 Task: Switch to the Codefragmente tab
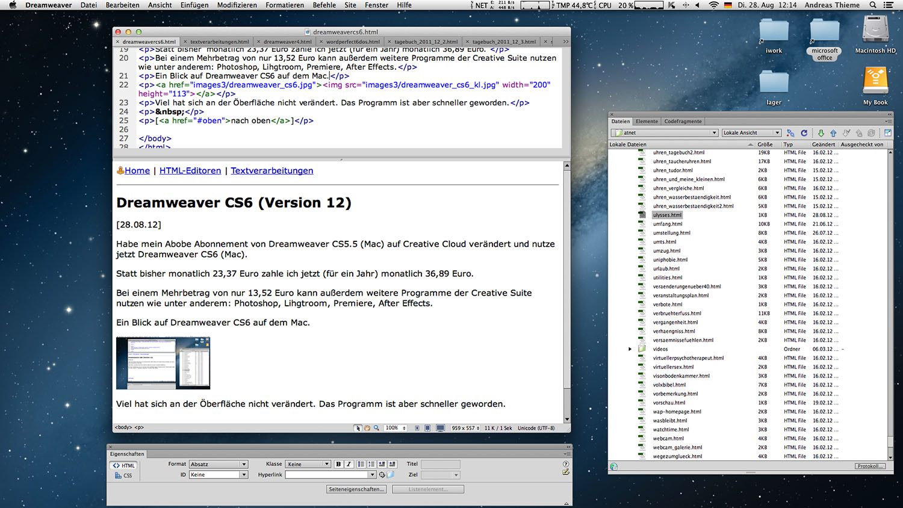click(683, 122)
